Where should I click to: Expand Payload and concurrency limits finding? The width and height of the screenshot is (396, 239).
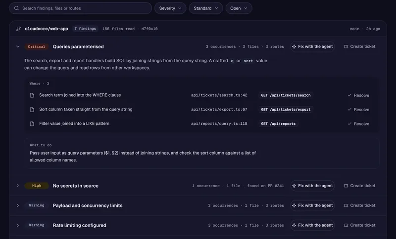pos(18,205)
